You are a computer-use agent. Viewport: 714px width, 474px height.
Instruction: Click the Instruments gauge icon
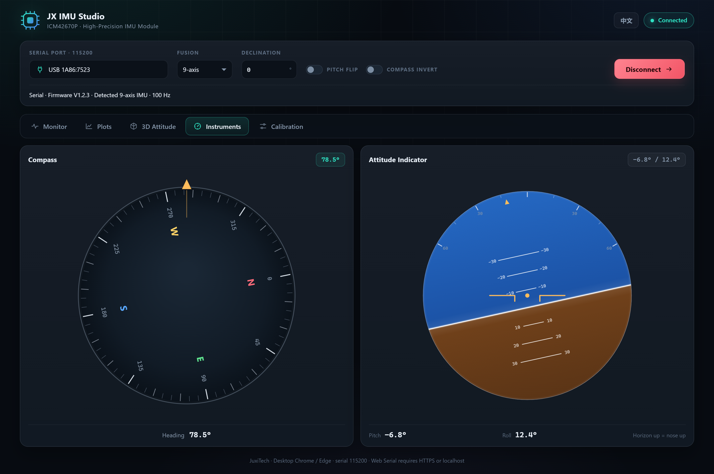pyautogui.click(x=198, y=126)
